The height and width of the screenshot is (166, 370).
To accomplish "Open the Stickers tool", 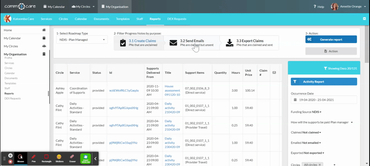I will point(59,159).
